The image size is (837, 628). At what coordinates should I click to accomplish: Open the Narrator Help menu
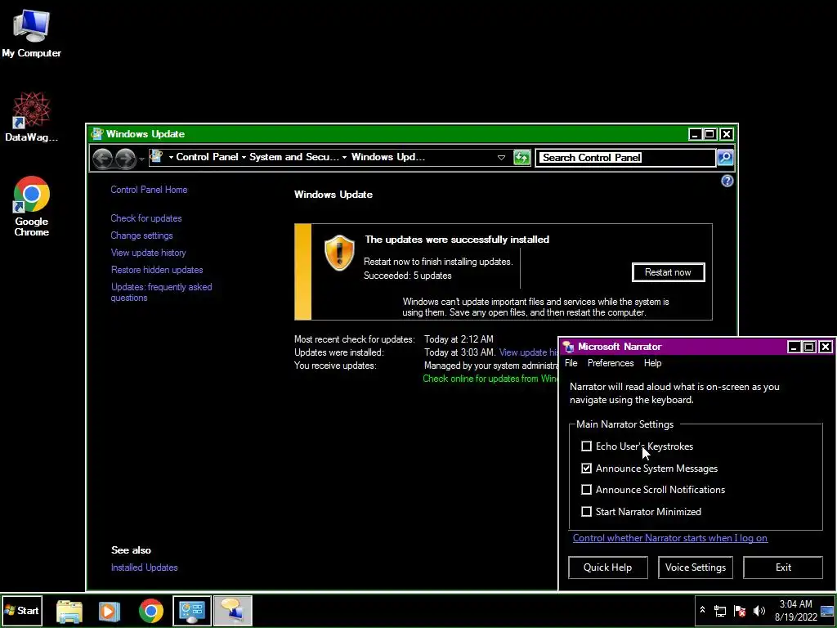coord(652,363)
